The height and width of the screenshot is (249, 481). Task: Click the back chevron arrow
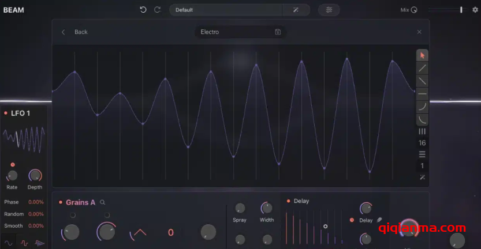point(63,32)
